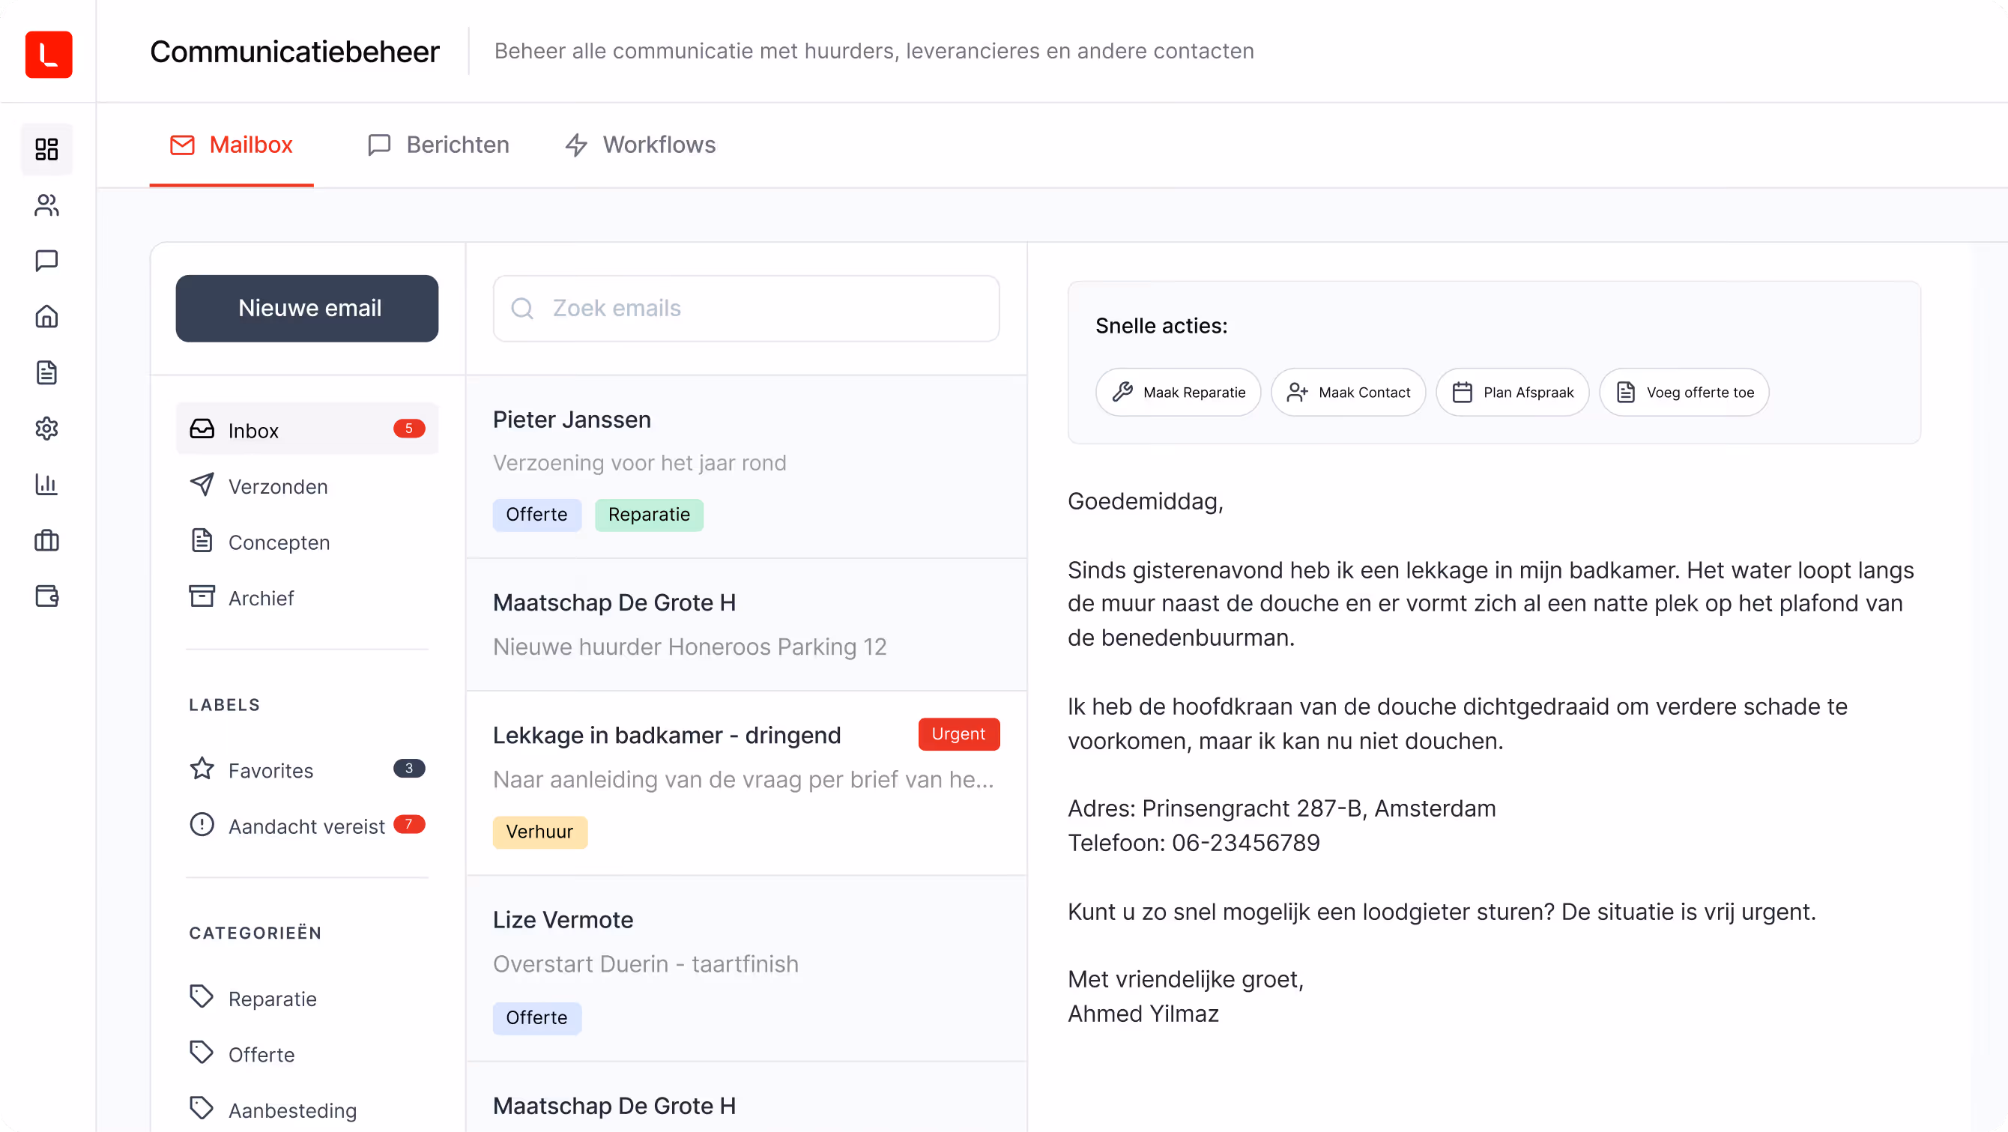
Task: Open the Inbox folder
Action: tap(307, 429)
